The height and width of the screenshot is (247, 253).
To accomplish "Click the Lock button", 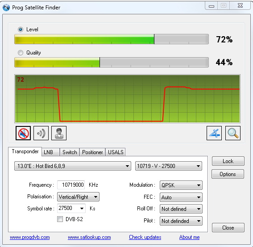I will pyautogui.click(x=228, y=161).
